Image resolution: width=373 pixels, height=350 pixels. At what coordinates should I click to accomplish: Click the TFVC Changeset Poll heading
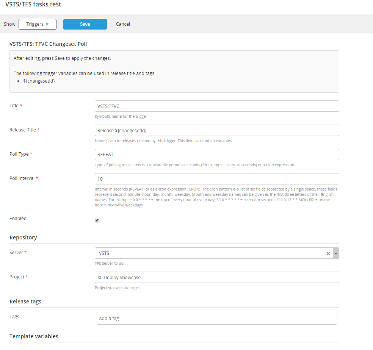[48, 44]
